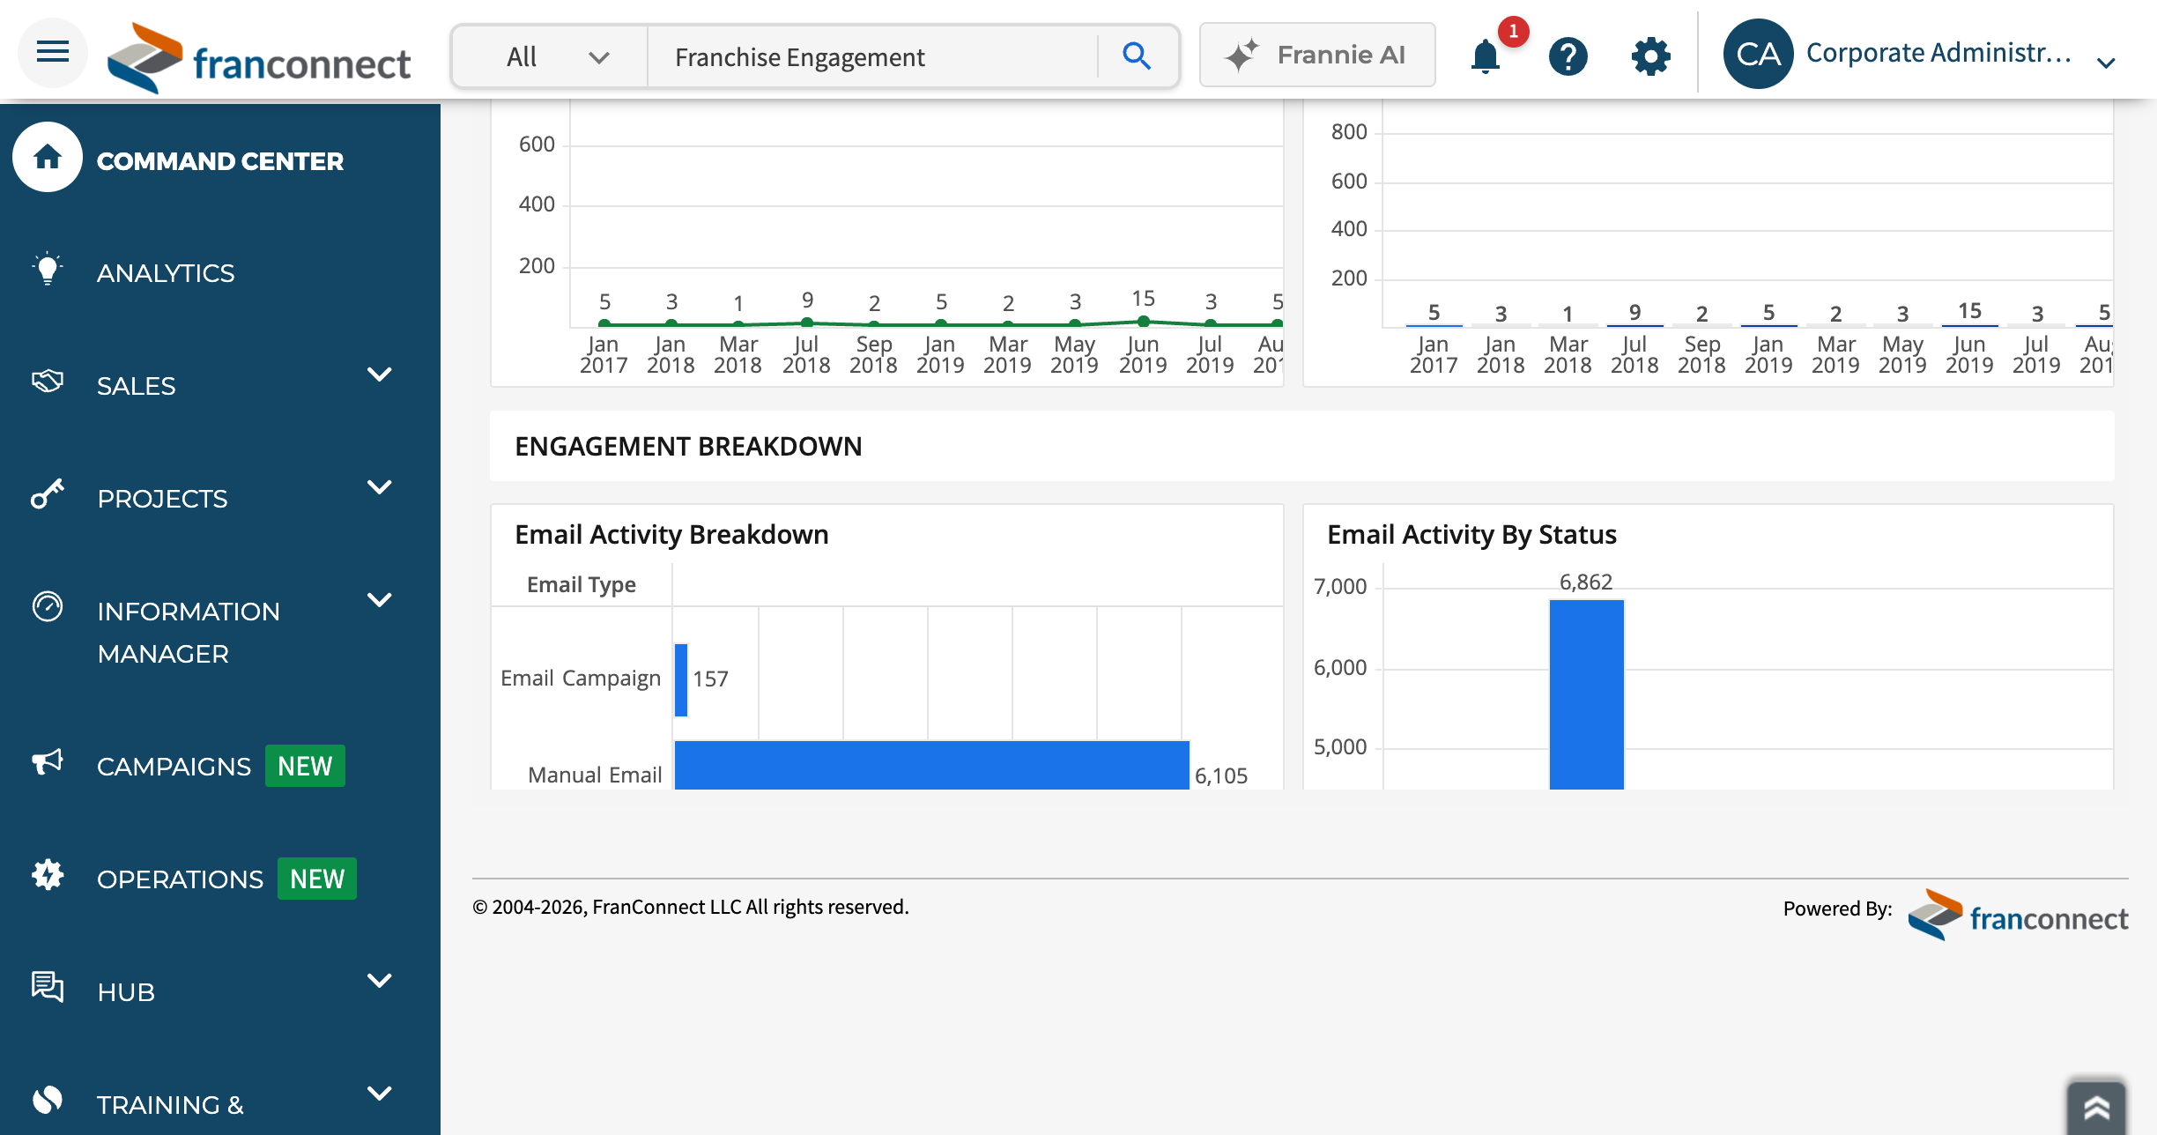The image size is (2157, 1135).
Task: Click the Training sidebar icon
Action: [48, 1099]
